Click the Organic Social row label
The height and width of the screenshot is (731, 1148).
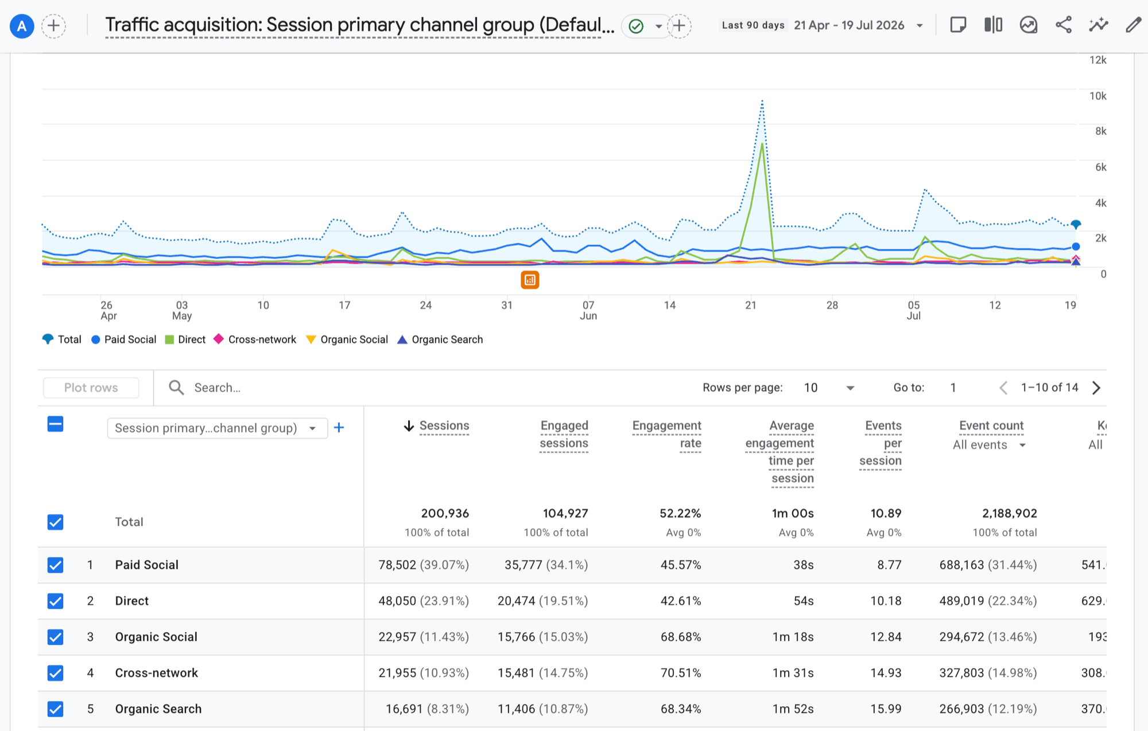(156, 637)
